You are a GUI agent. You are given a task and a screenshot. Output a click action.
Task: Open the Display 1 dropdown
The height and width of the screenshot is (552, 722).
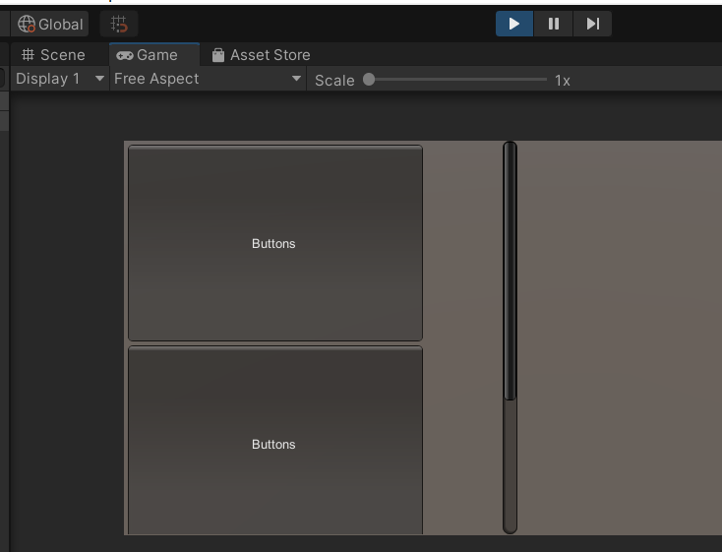(60, 79)
